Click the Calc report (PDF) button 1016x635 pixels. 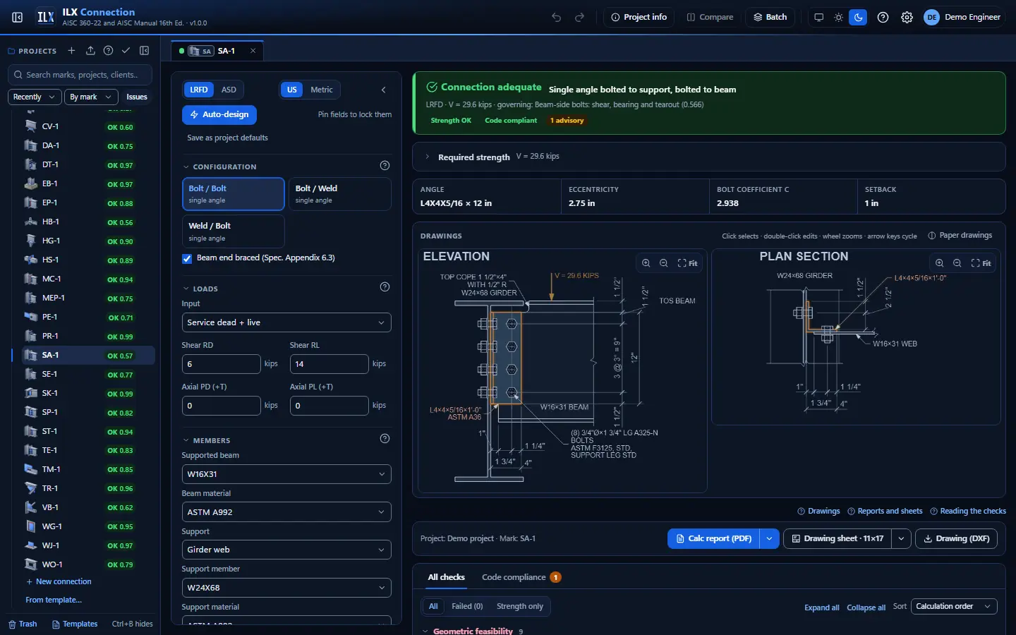pyautogui.click(x=713, y=538)
